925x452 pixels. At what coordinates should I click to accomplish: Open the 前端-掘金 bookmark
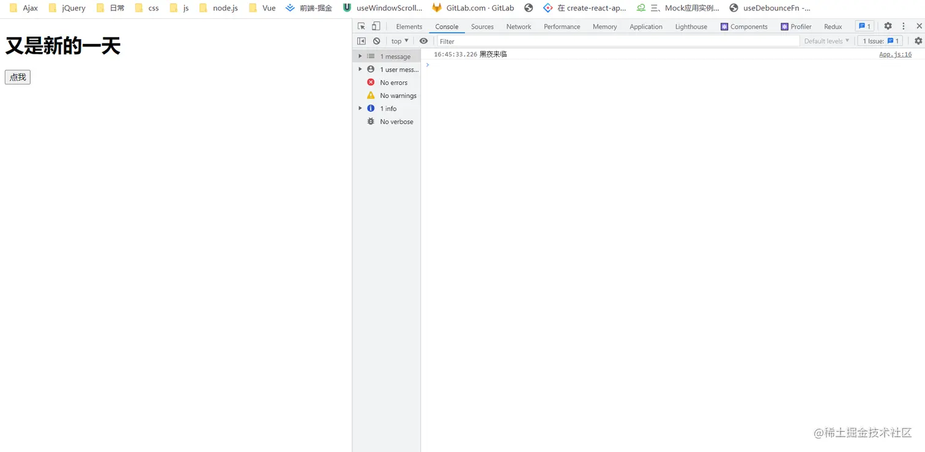[x=309, y=8]
